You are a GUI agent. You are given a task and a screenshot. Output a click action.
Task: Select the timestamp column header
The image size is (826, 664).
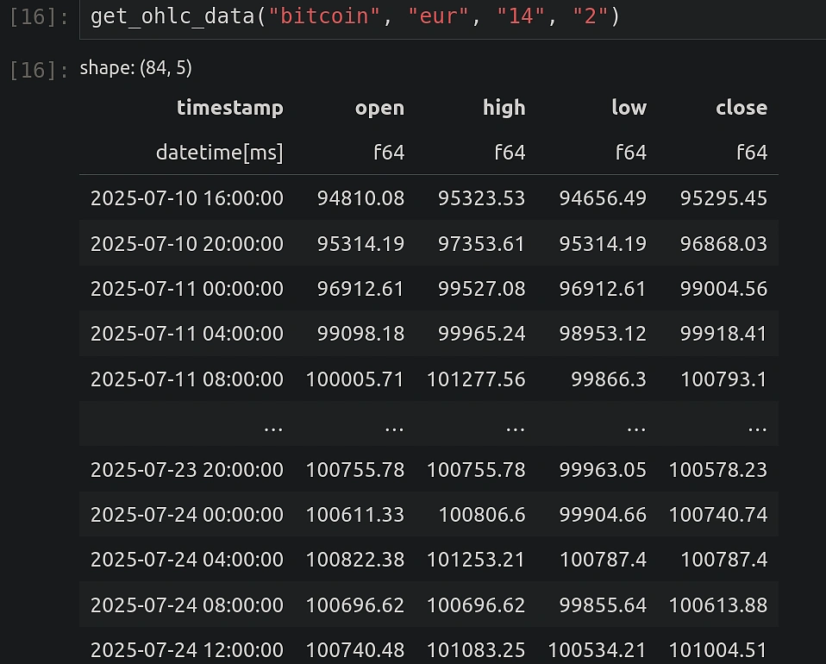(x=230, y=108)
